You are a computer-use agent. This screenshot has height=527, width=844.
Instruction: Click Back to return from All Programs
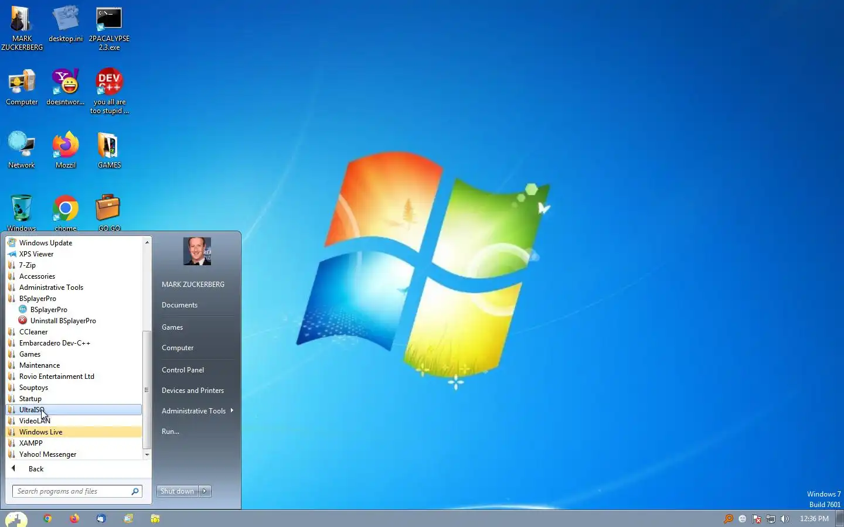[74, 469]
